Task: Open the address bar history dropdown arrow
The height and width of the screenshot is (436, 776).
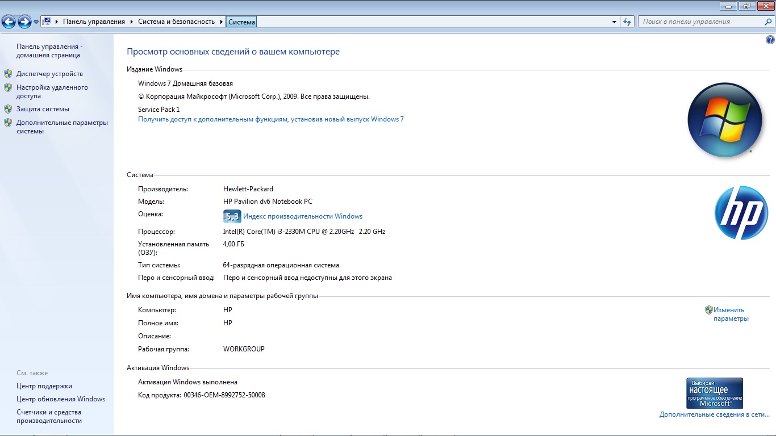Action: [x=615, y=22]
